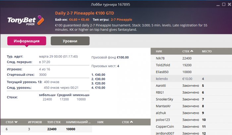Click the НИК column header in player list
232x135 pixels.
[x=159, y=51]
